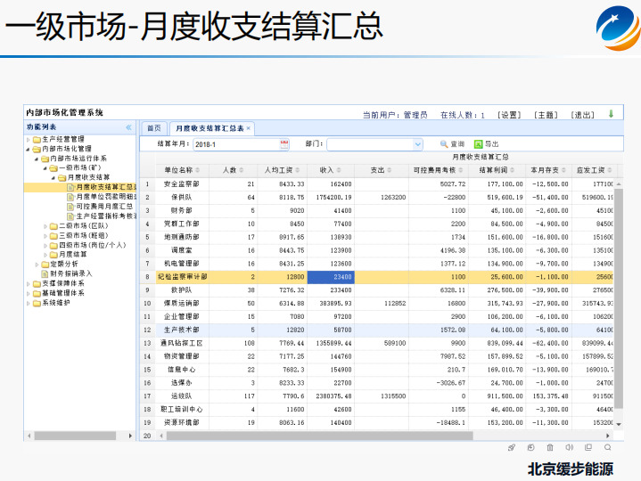The height and width of the screenshot is (481, 641).
Task: Click the copy-window icon at bottom right
Action: (x=588, y=447)
